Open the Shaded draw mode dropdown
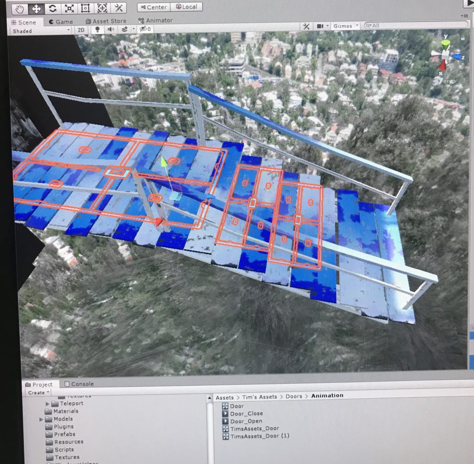Image resolution: width=474 pixels, height=464 pixels. (x=41, y=31)
